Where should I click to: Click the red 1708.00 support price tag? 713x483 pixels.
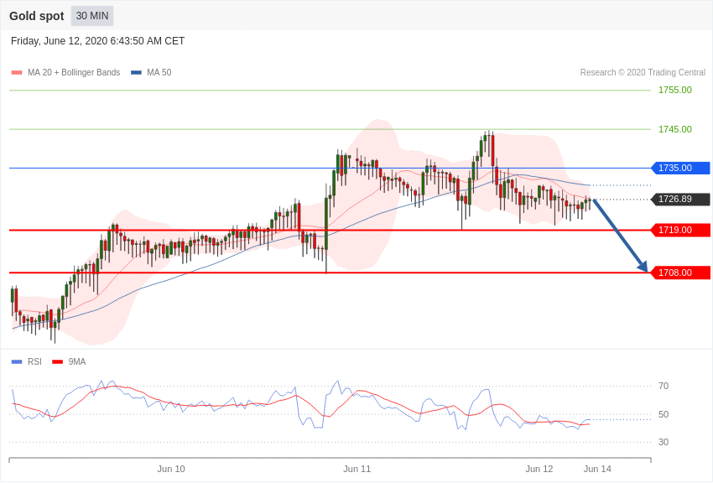point(681,273)
